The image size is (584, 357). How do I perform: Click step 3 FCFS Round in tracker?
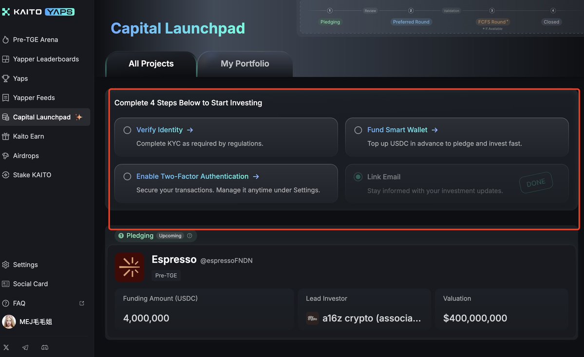(492, 22)
